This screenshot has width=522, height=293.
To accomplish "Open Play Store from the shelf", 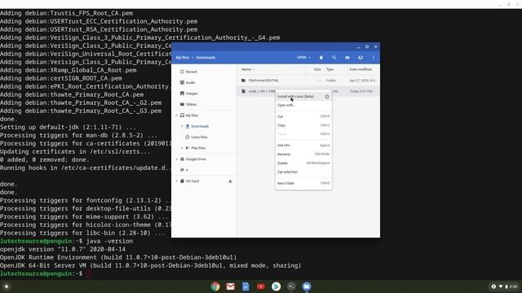I will pyautogui.click(x=276, y=286).
